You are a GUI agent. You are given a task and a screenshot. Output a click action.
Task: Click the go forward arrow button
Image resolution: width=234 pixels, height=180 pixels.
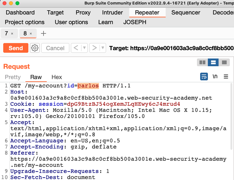click(94, 48)
